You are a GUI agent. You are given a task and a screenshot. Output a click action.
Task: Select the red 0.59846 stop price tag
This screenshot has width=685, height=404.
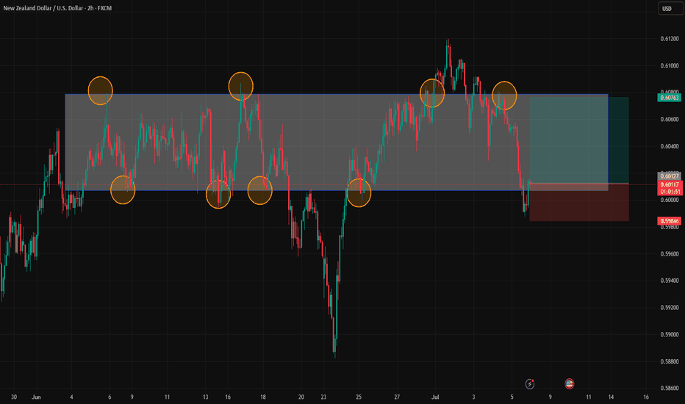pyautogui.click(x=670, y=221)
